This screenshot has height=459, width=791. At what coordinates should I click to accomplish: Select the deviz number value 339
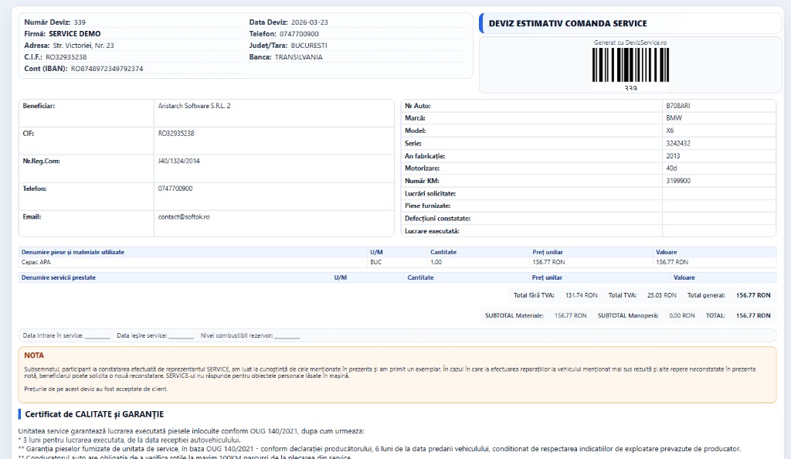(x=80, y=22)
